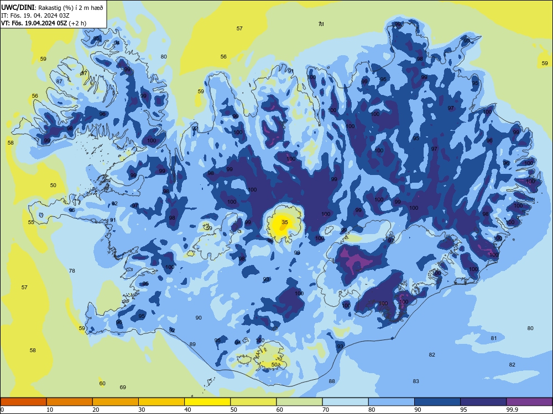
Task: Click the 'VT: Fös. 19.04.2024 05Z (+2 h)' line
Action: tap(44, 23)
